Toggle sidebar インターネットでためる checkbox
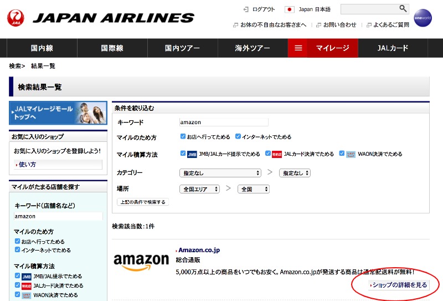The image size is (443, 301). [x=17, y=249]
